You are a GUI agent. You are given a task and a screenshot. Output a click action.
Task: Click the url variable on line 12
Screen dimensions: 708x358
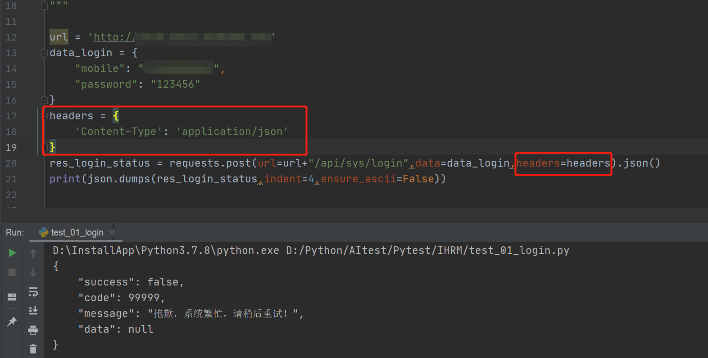[59, 37]
